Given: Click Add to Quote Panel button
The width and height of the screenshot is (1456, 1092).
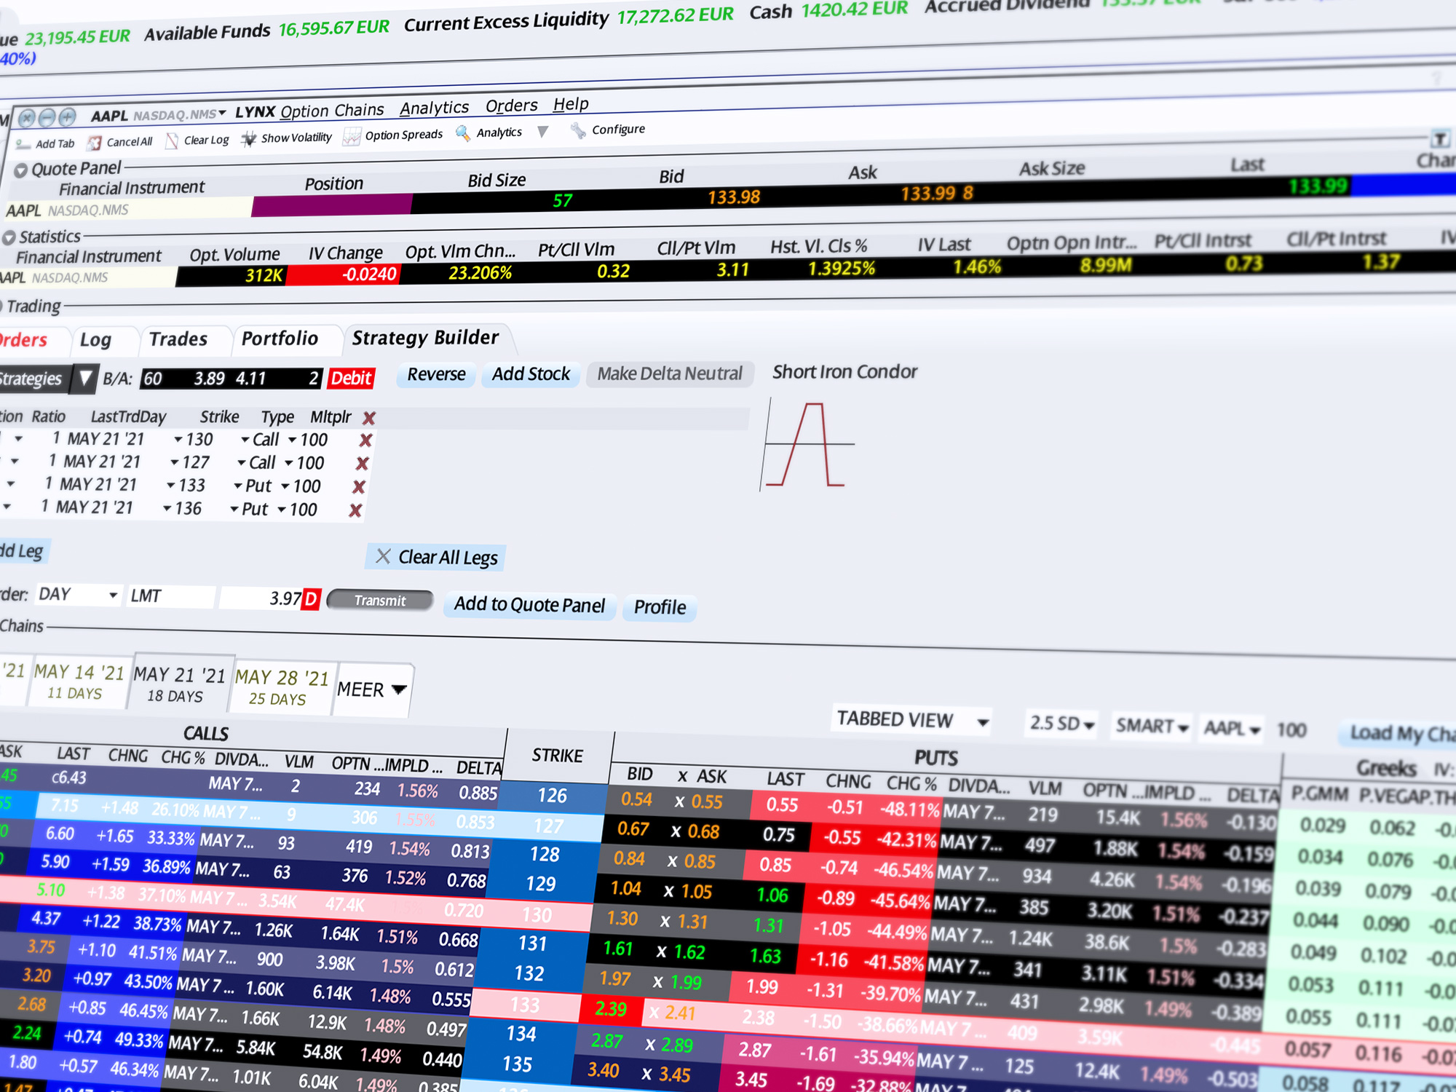Looking at the screenshot, I should [x=530, y=605].
